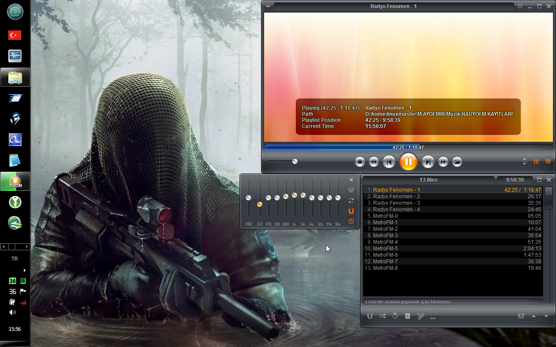
Task: Select 'Radyo Fenomen - 1' in playlist
Action: pyautogui.click(x=453, y=190)
